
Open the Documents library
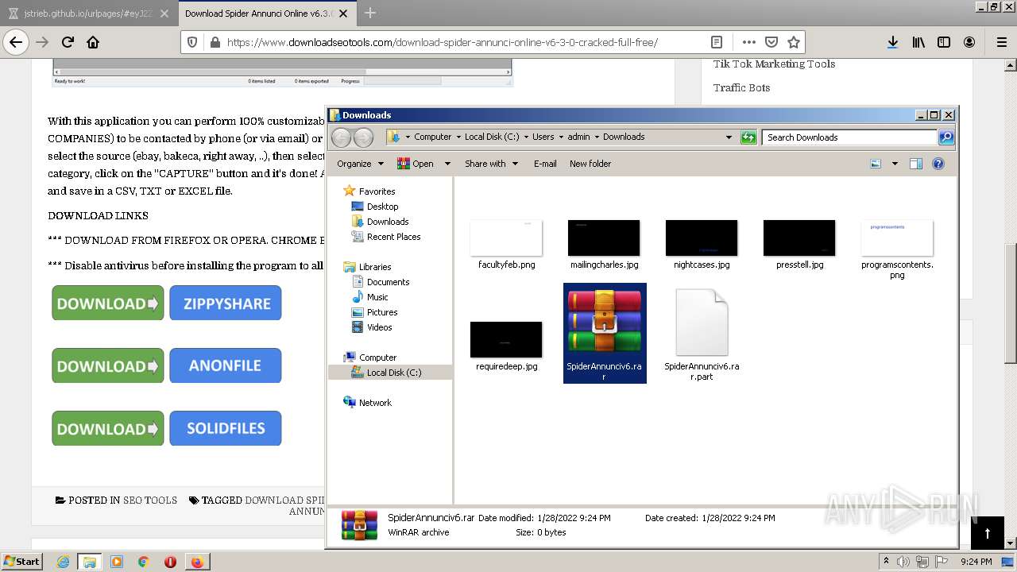[388, 282]
